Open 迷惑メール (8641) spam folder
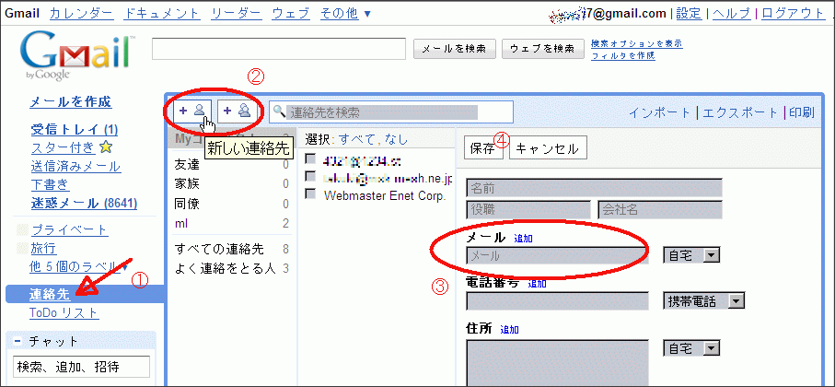835x387 pixels. (84, 203)
